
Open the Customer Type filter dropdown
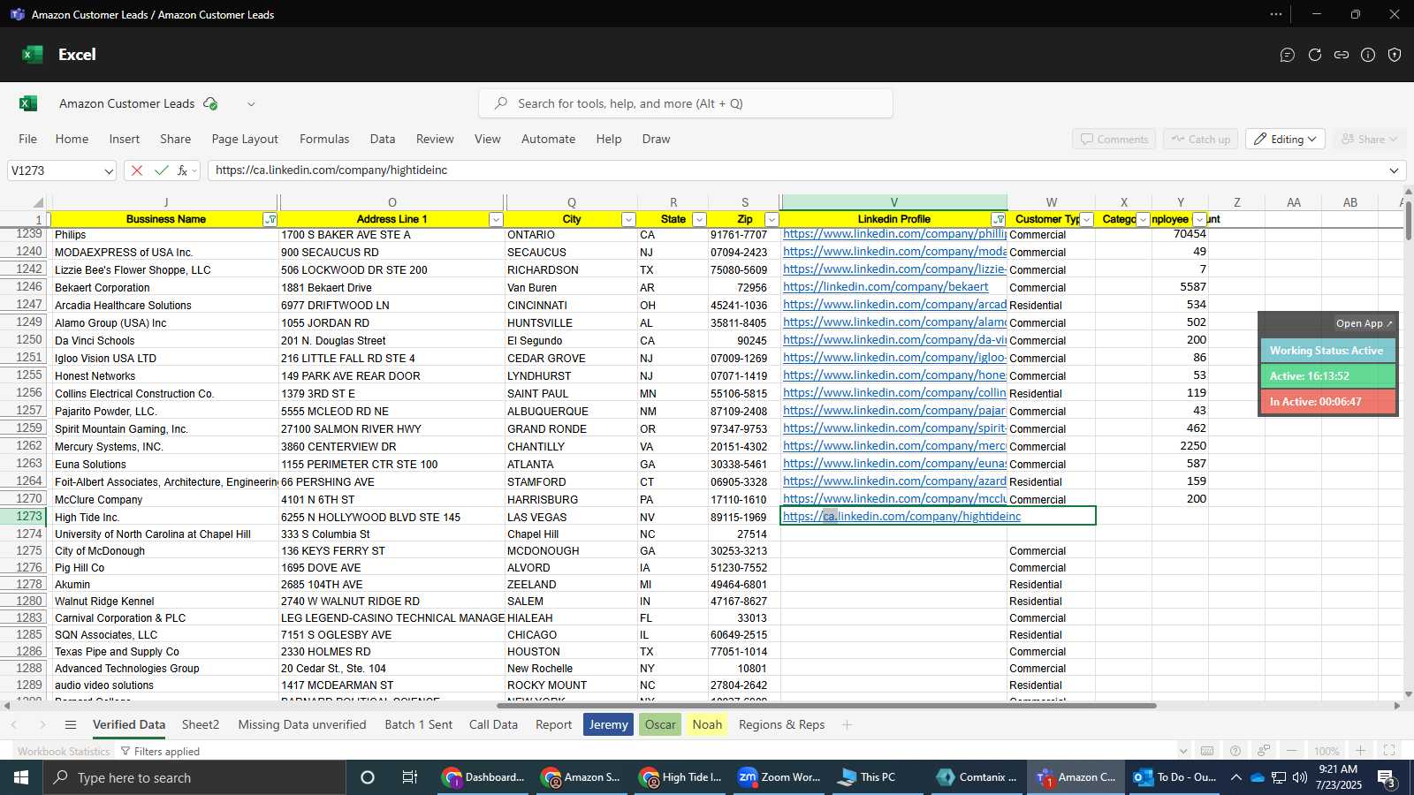tap(1087, 220)
